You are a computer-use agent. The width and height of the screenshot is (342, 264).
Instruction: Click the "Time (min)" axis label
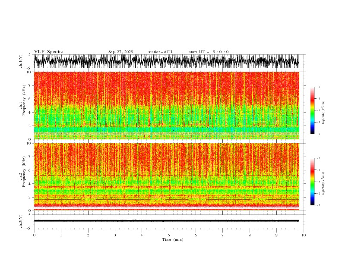173,239
